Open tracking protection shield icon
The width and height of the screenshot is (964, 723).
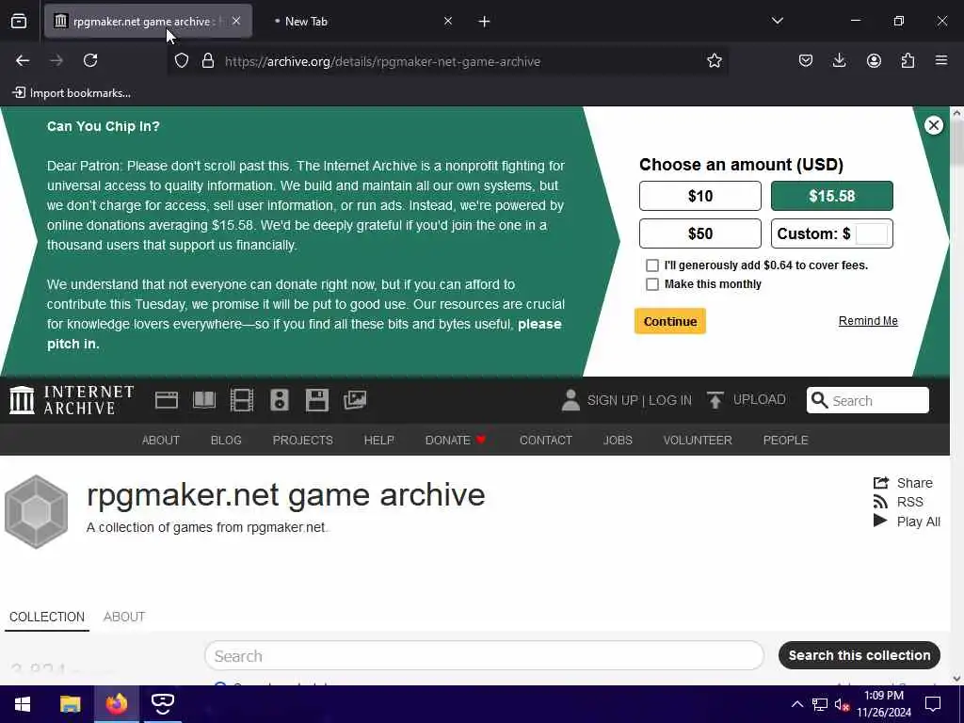[182, 61]
